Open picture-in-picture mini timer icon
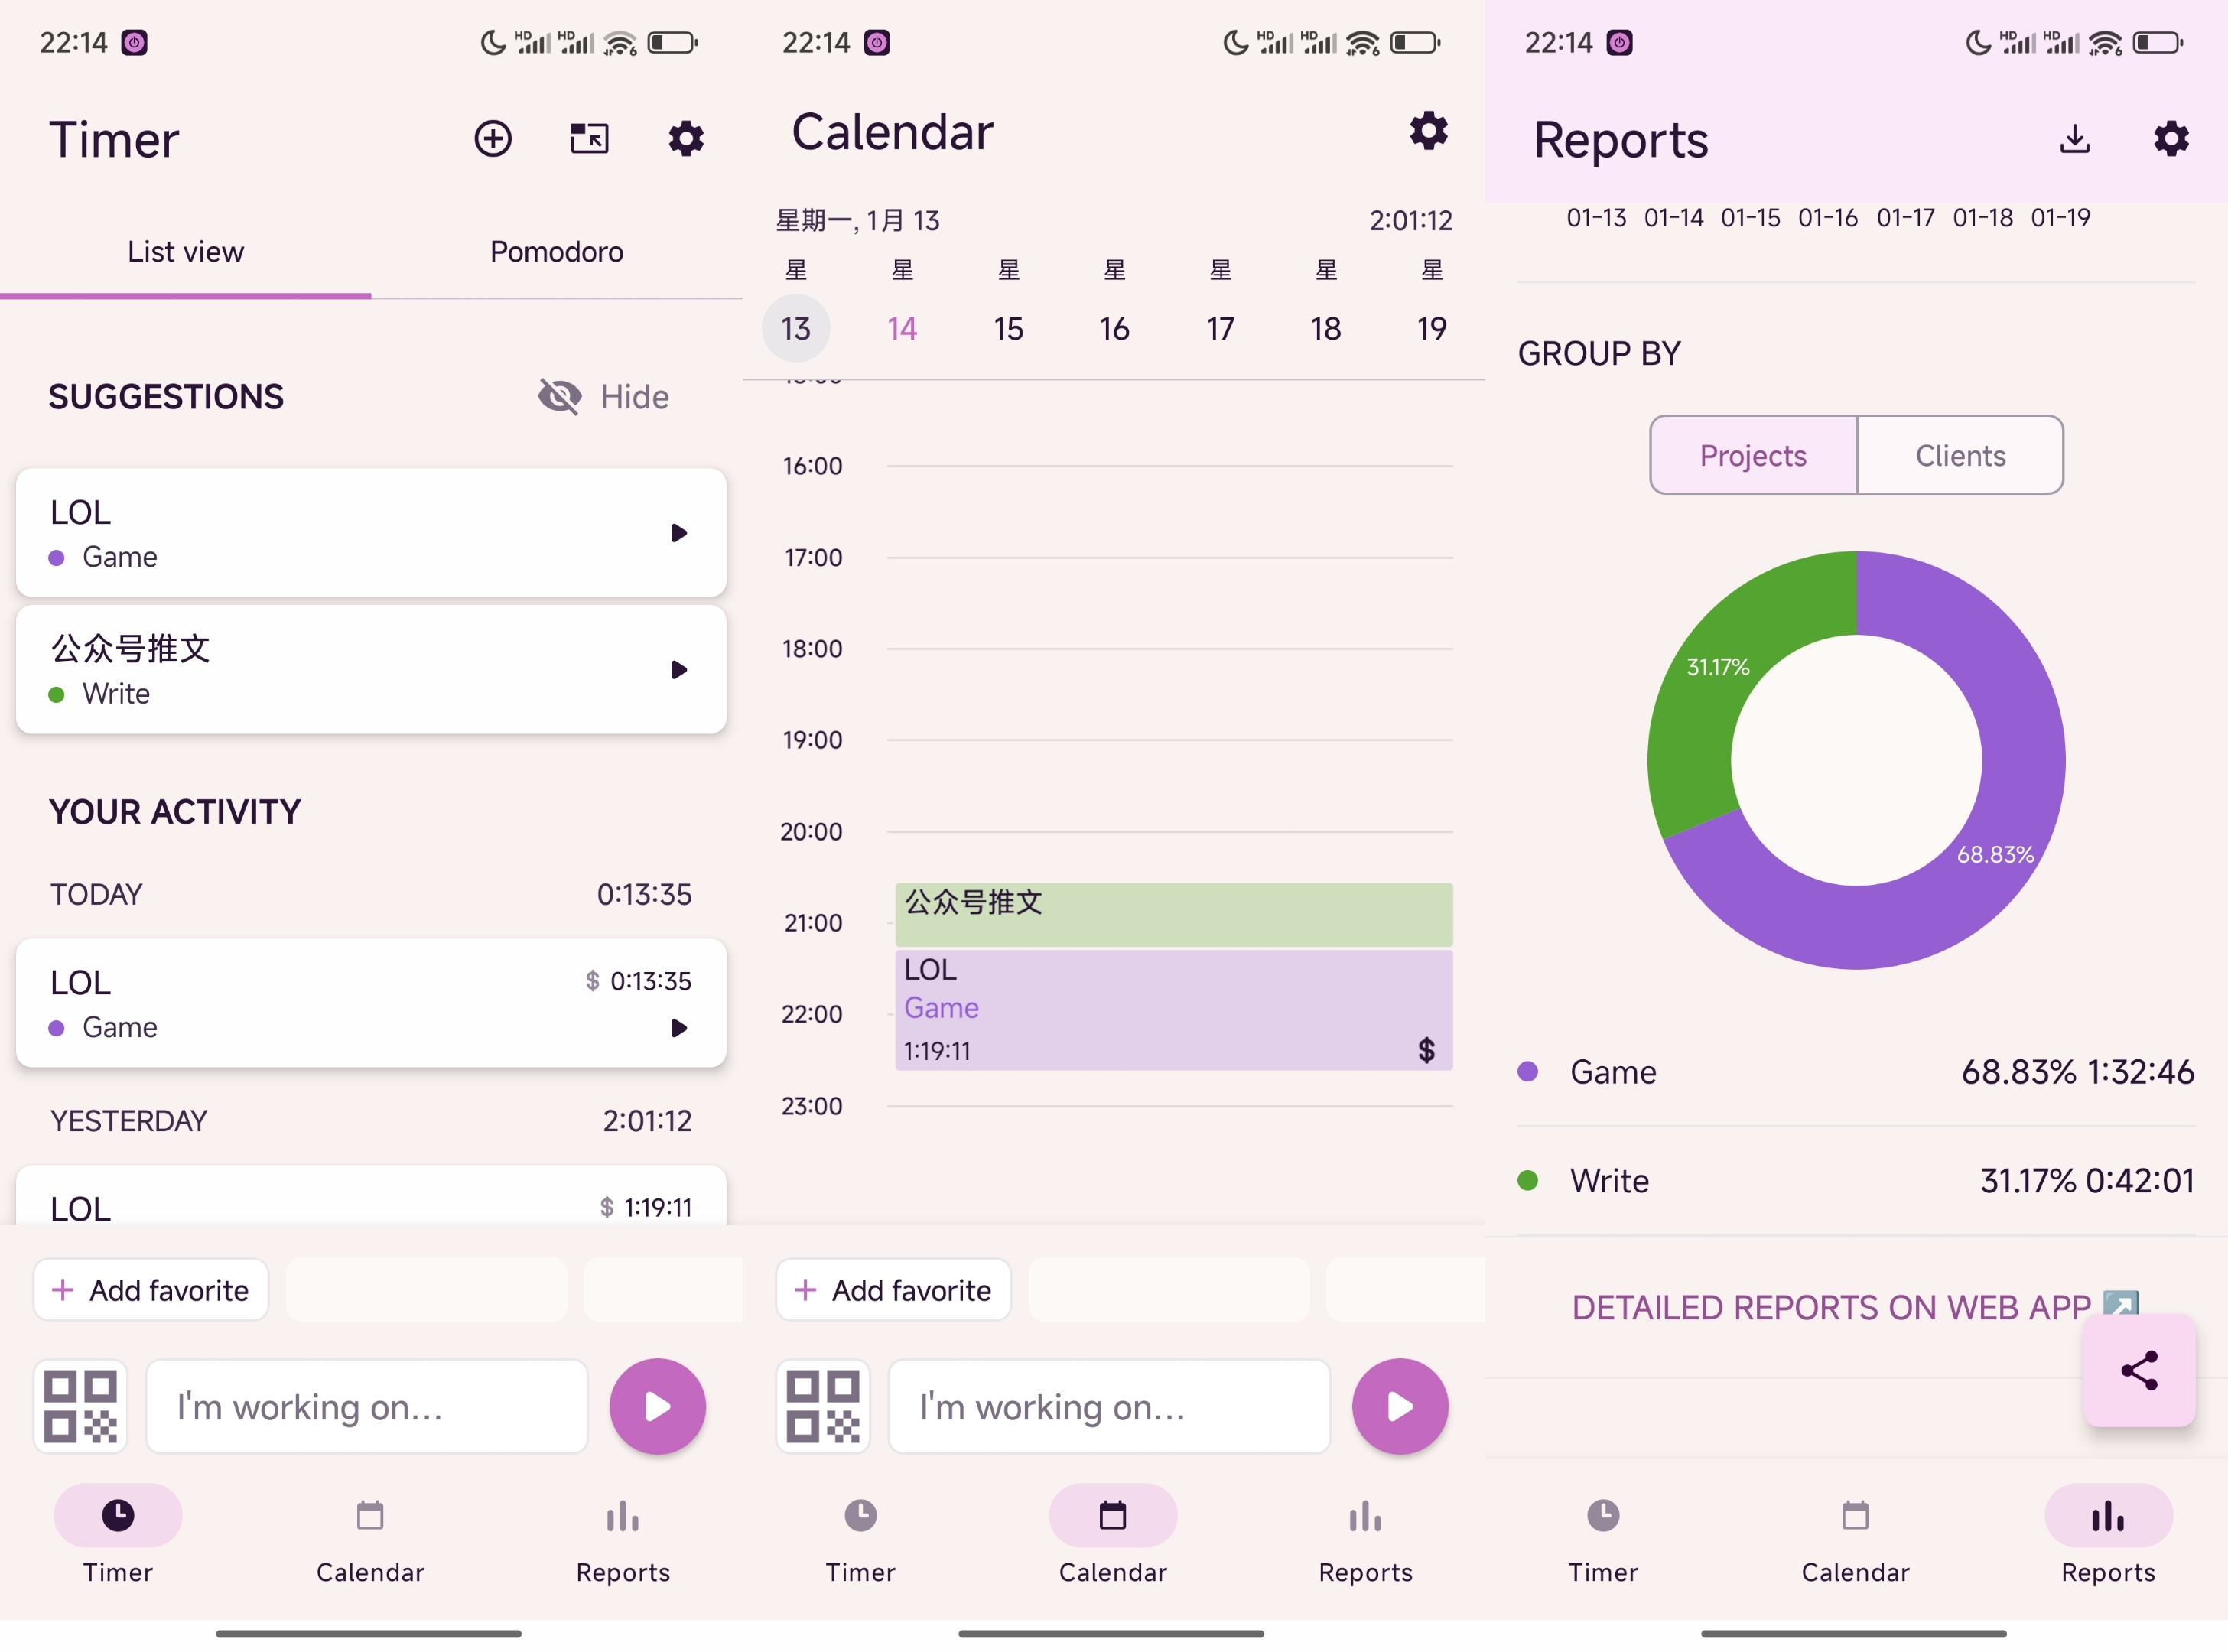 pos(589,138)
